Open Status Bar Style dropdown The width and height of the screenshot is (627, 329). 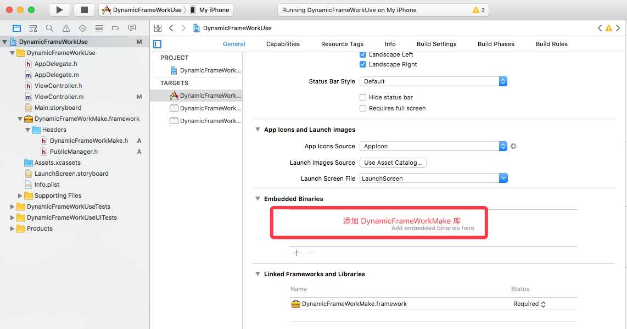pyautogui.click(x=433, y=81)
